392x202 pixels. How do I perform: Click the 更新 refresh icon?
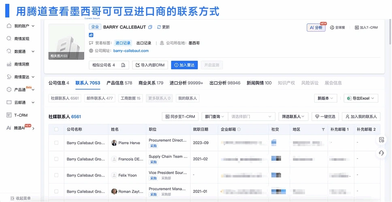point(159,27)
